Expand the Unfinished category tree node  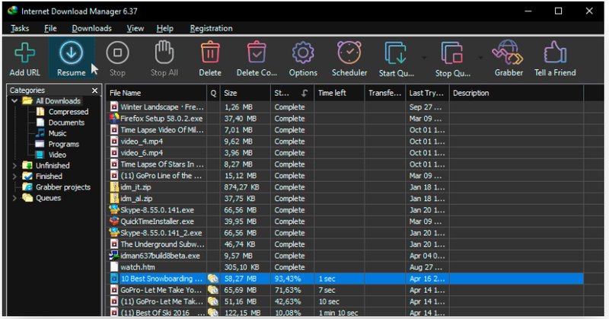14,165
